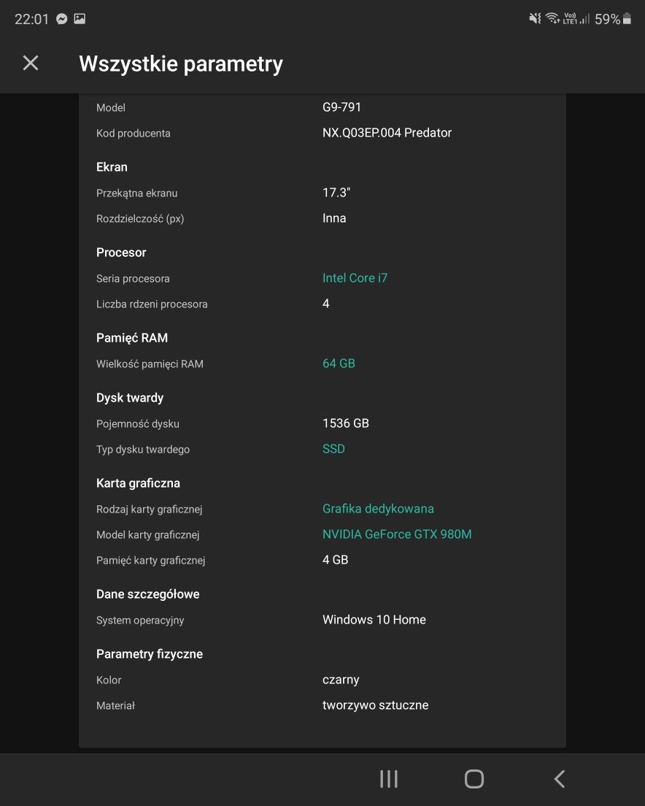
Task: Tap the muted sound status icon
Action: 535,18
